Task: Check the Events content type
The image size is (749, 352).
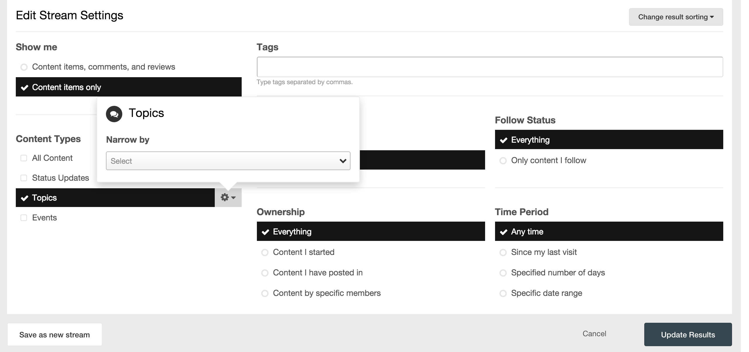Action: [x=24, y=218]
